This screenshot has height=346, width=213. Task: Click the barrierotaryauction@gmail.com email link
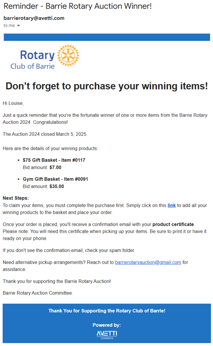point(148,262)
